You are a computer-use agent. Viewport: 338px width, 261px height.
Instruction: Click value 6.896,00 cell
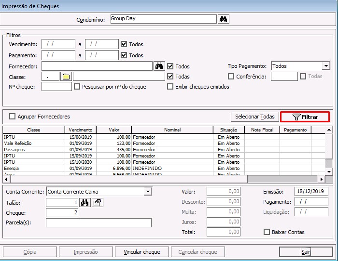click(x=114, y=168)
